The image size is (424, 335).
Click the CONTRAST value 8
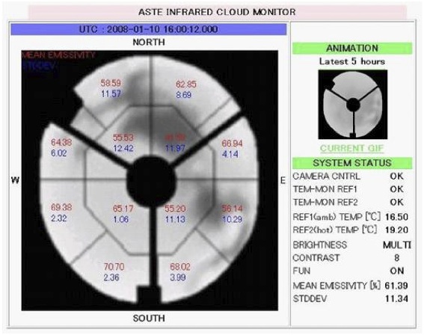pos(396,258)
